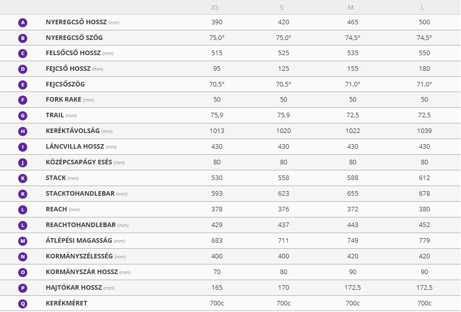
Task: Click the P icon beside Hajtókar hossz
Action: (x=23, y=288)
